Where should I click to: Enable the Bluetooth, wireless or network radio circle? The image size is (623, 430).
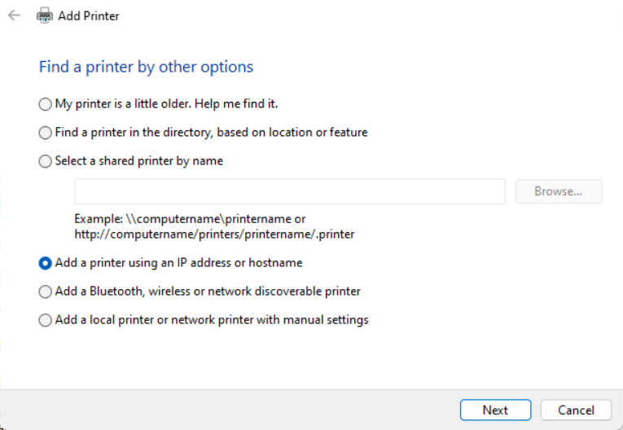[x=45, y=292]
